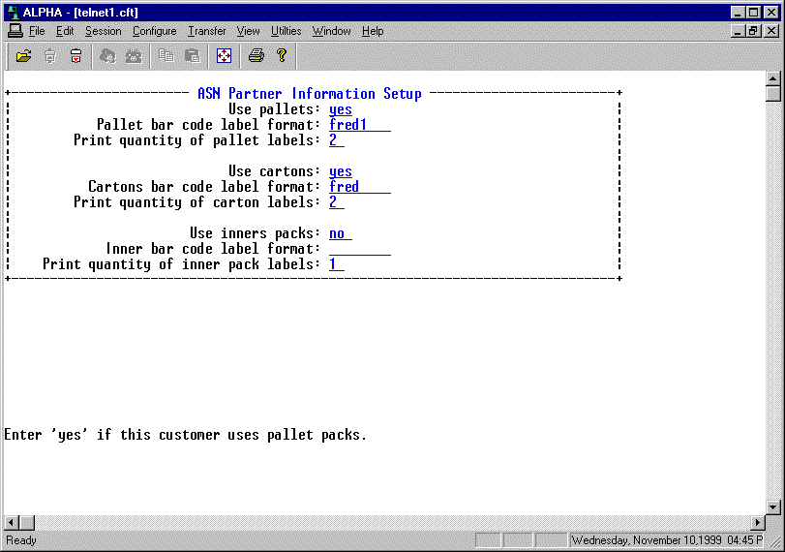
Task: Click the paste clipboard toolbar icon
Action: (x=192, y=56)
